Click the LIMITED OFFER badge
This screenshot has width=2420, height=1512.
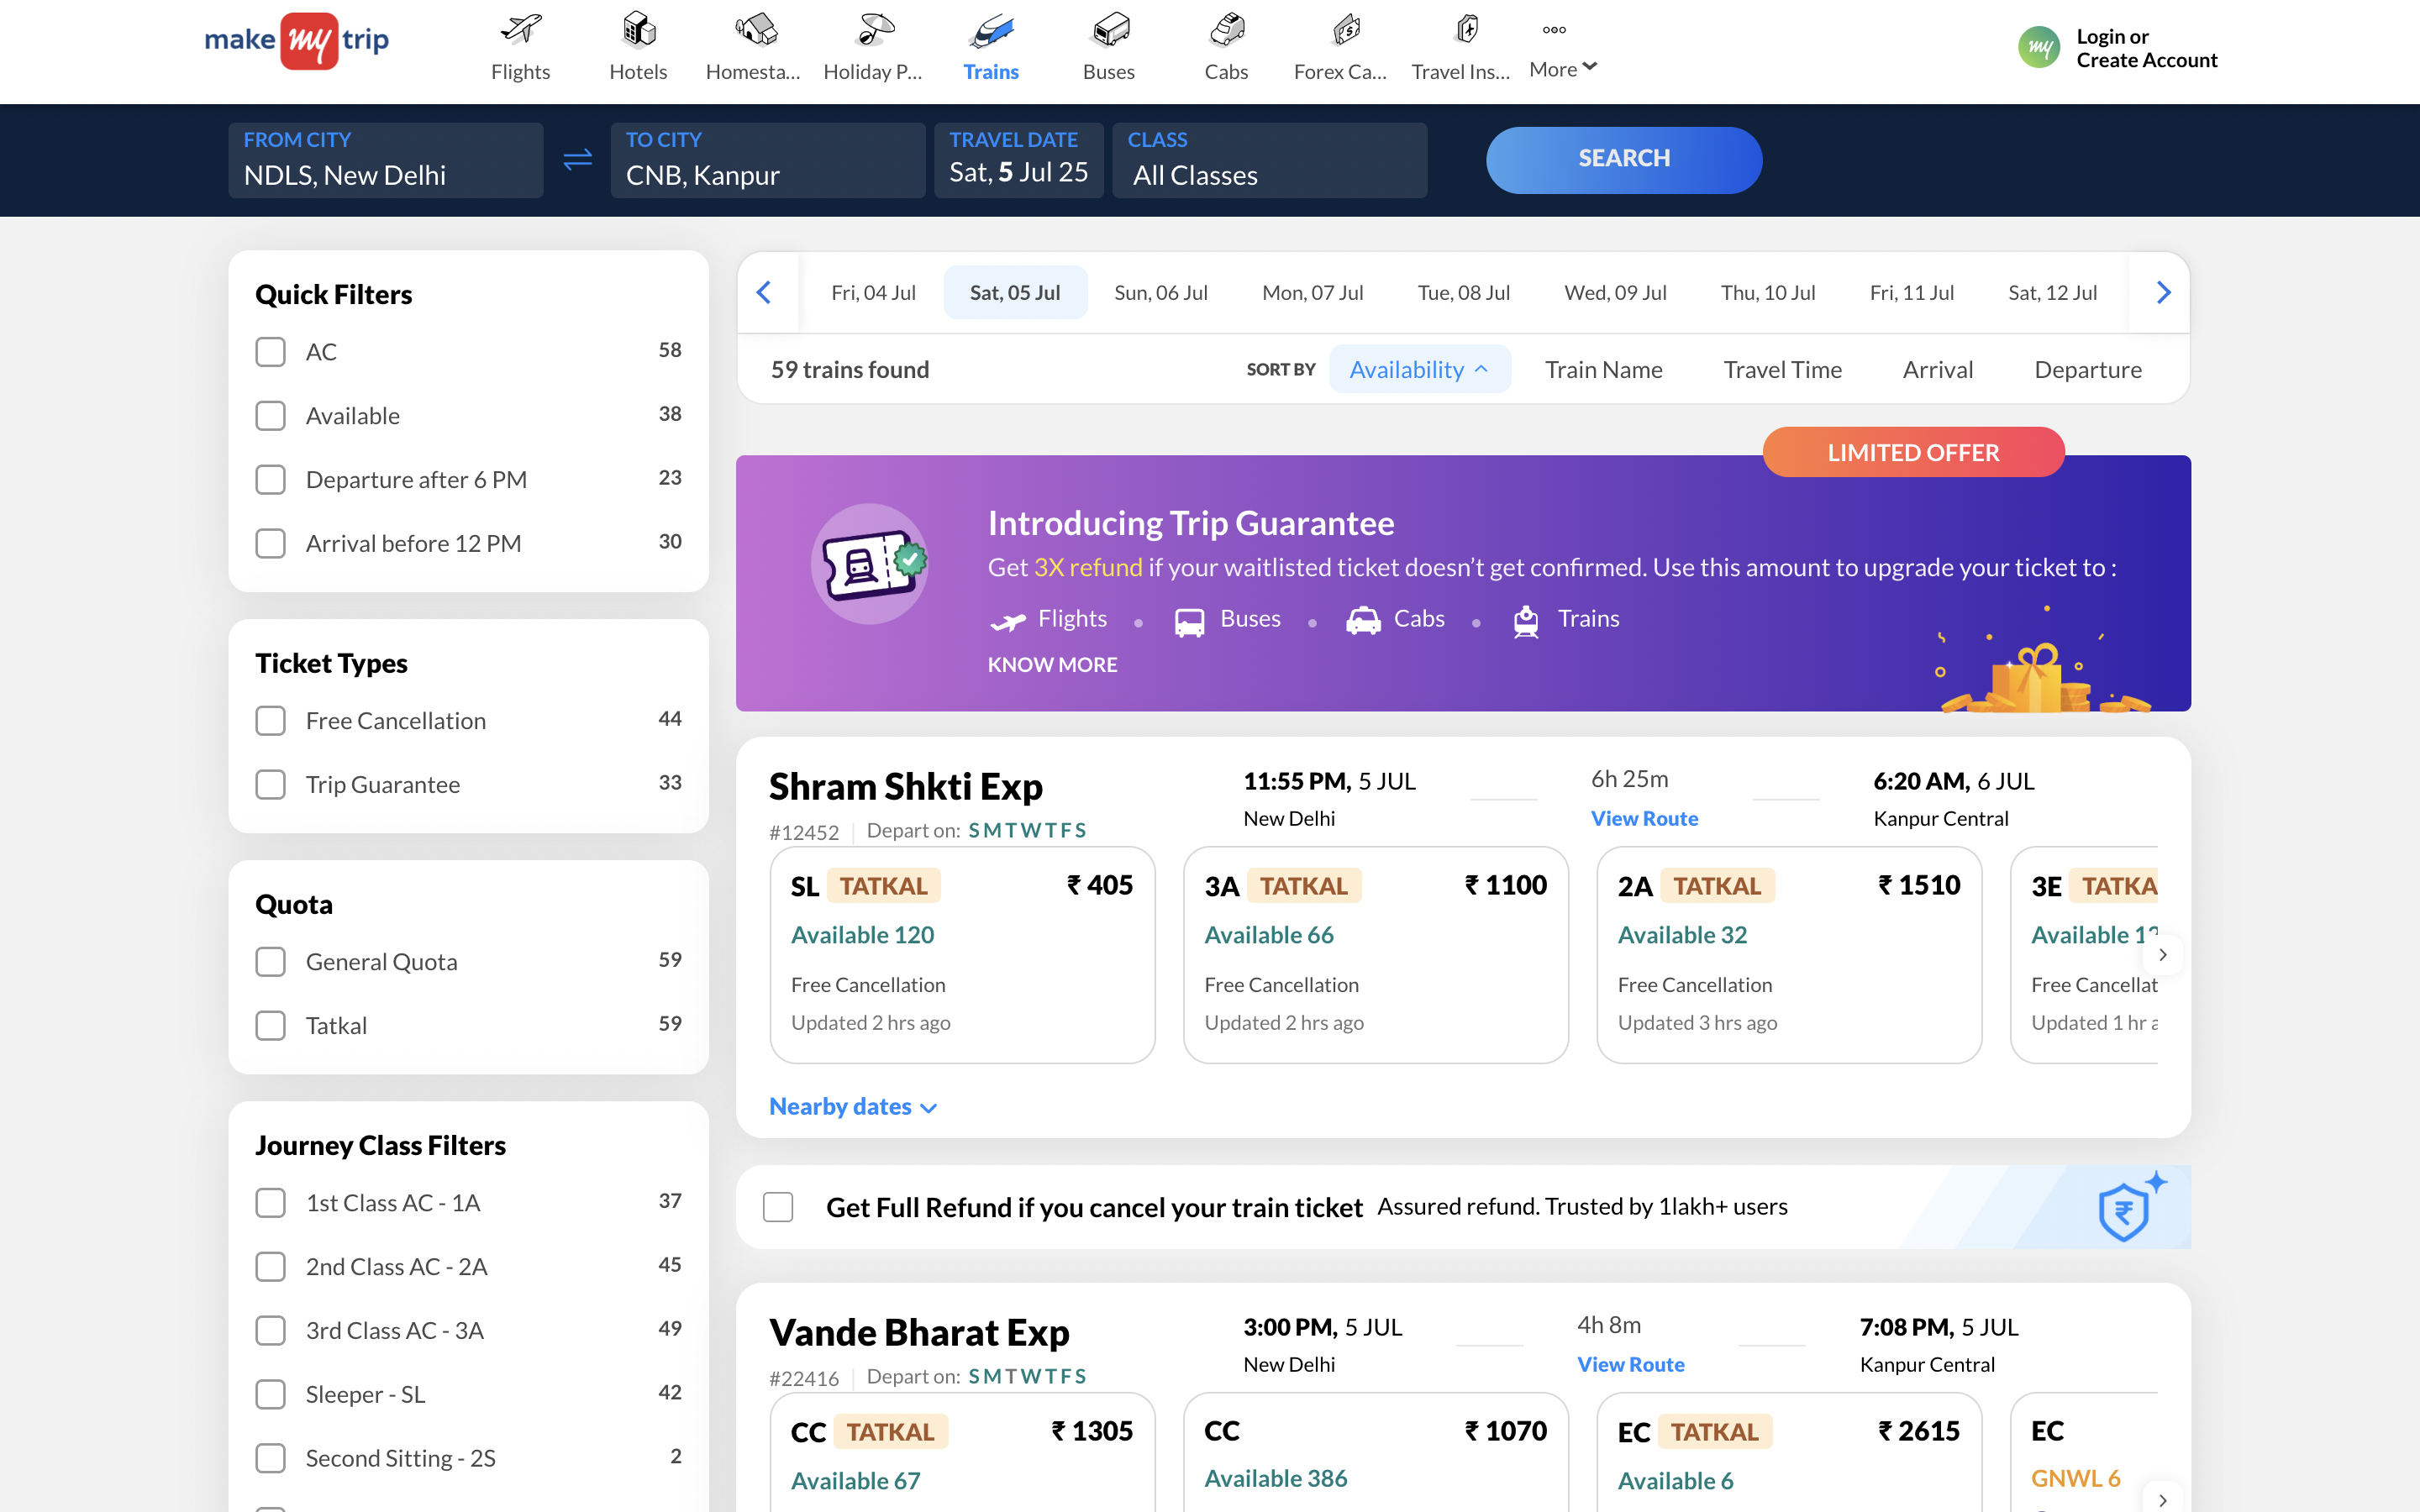(x=1913, y=452)
